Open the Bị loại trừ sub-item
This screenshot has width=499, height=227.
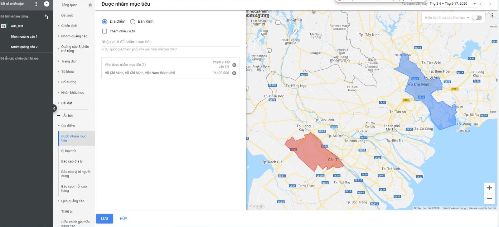(x=68, y=151)
